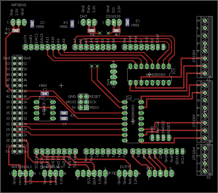Select the ISP header 5V pad
Viewport: 218px width, 193px height.
tap(81, 107)
